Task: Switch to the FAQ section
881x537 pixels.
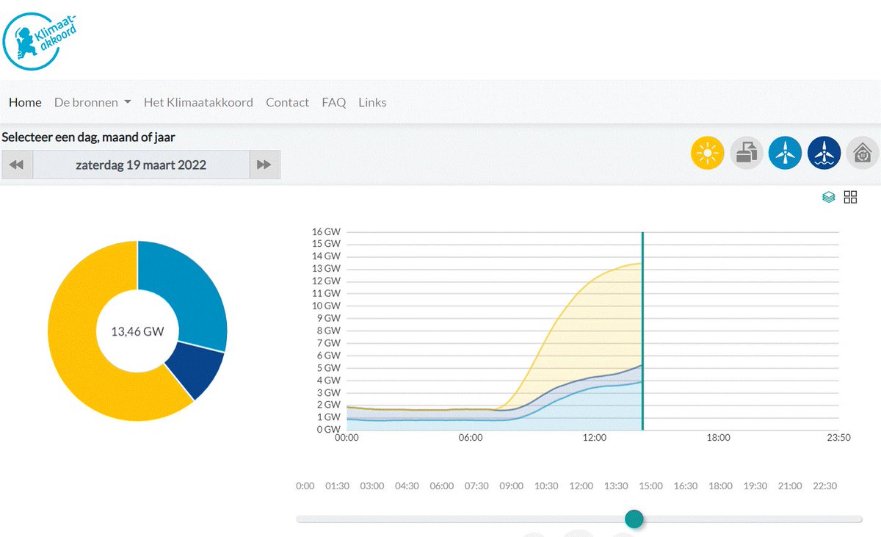Action: (x=333, y=102)
